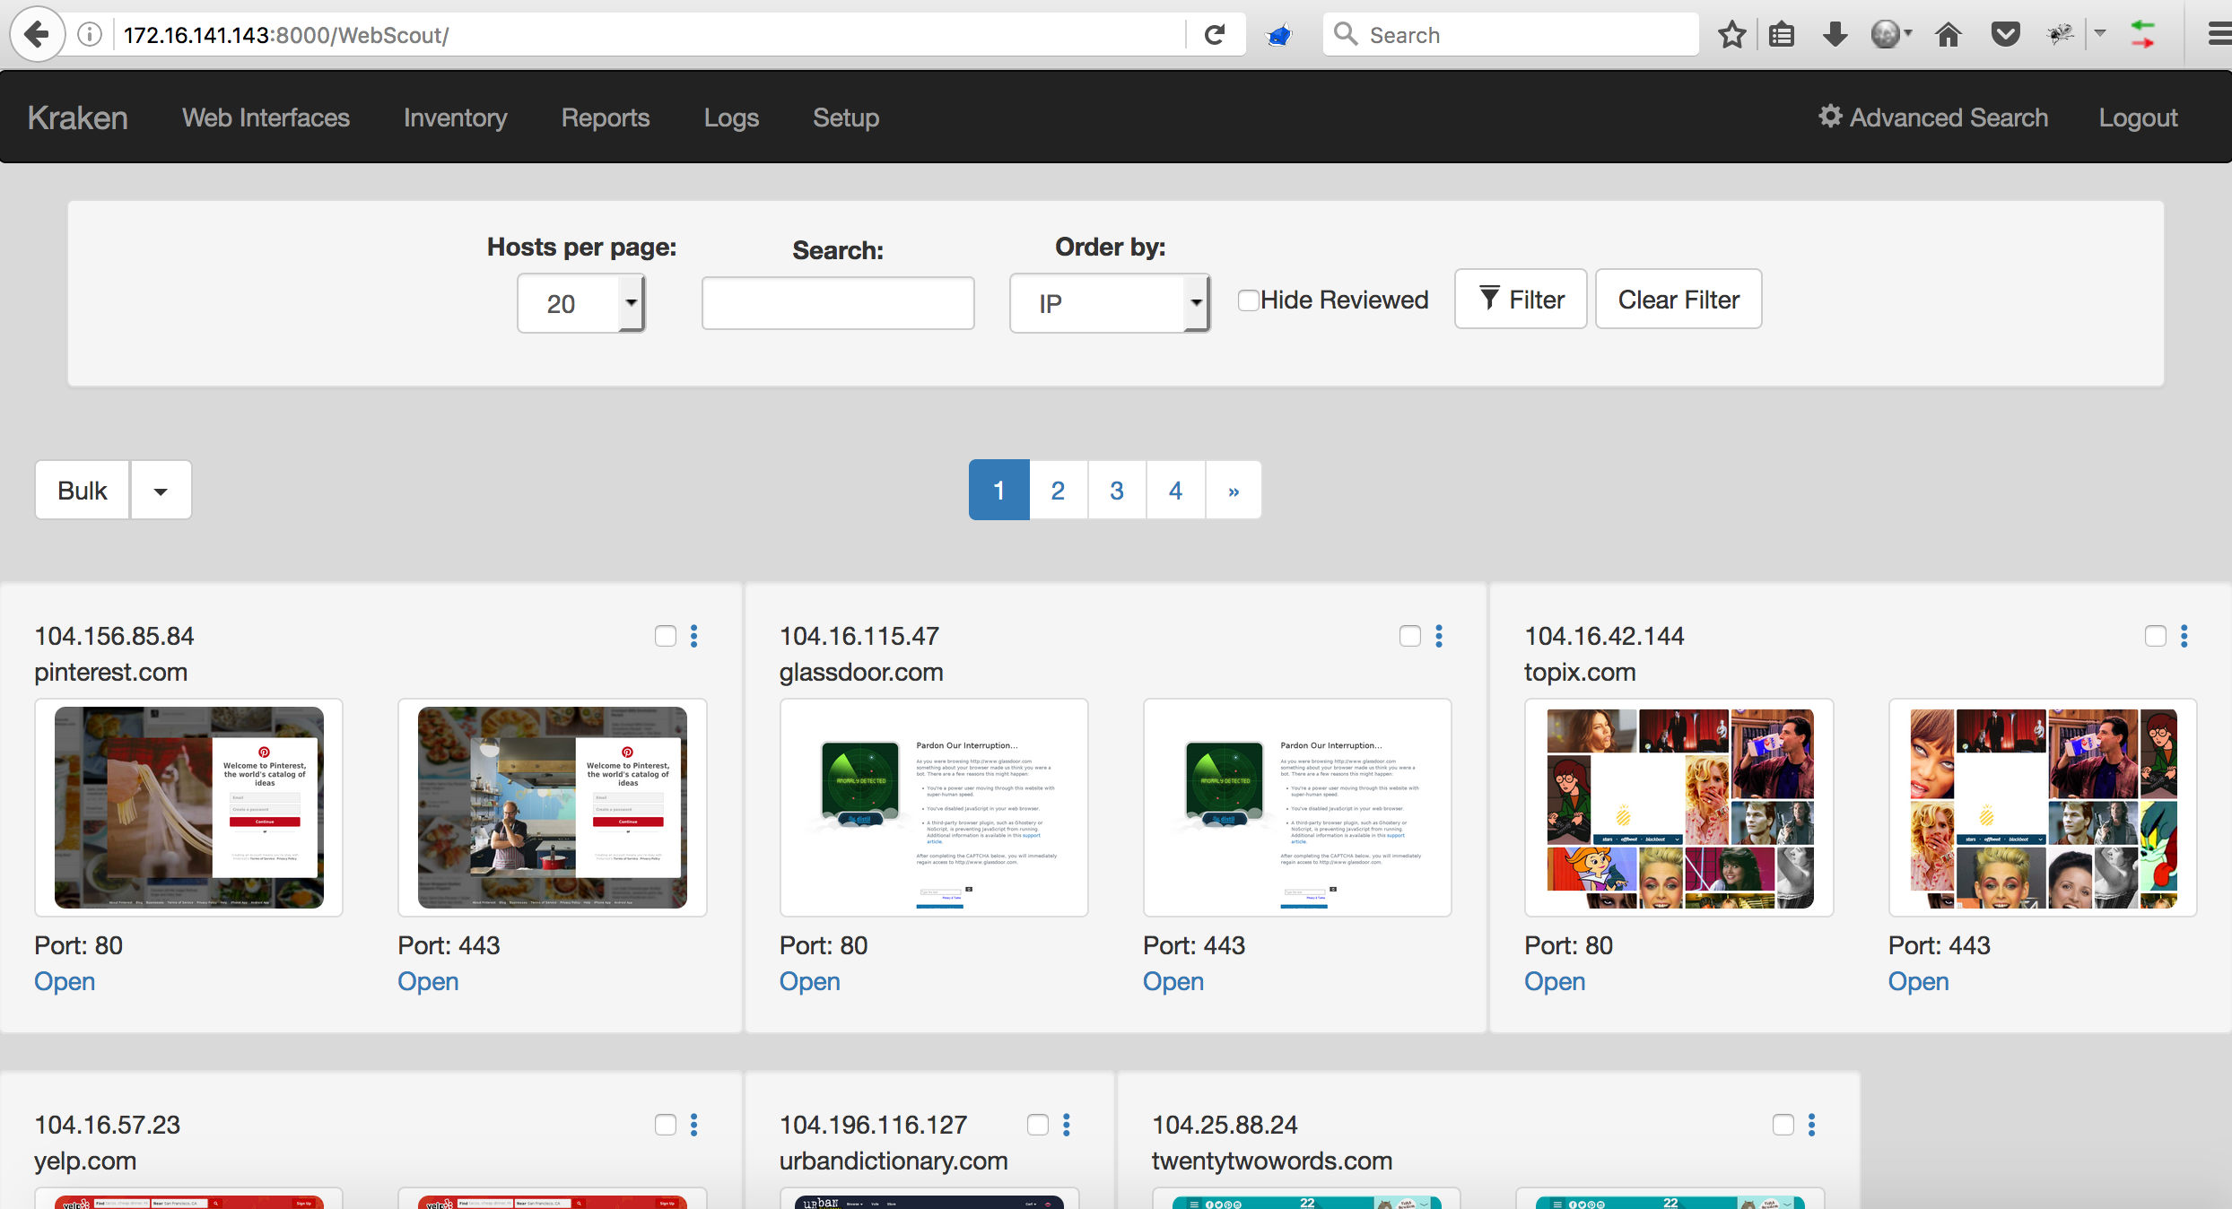Open the Inventory menu item
The height and width of the screenshot is (1209, 2232).
(455, 117)
